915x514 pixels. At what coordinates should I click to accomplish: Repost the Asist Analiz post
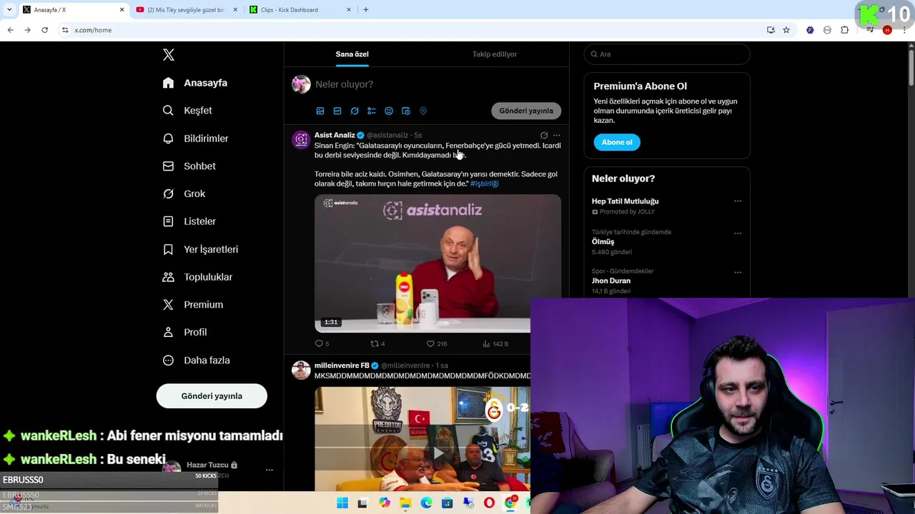coord(377,344)
